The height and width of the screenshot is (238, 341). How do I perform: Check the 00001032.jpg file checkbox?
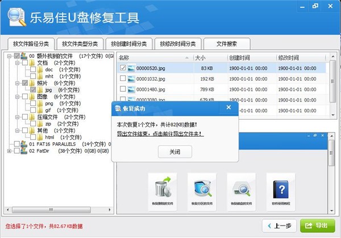pyautogui.click(x=123, y=78)
